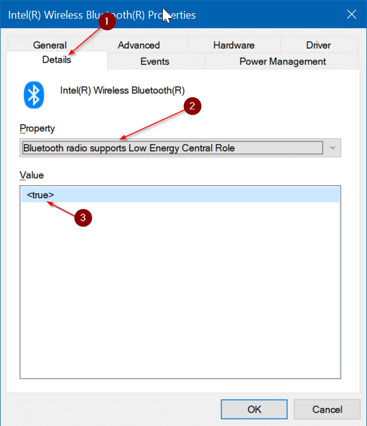Close the Bluetooth Properties window
The image size is (367, 426).
tap(351, 14)
